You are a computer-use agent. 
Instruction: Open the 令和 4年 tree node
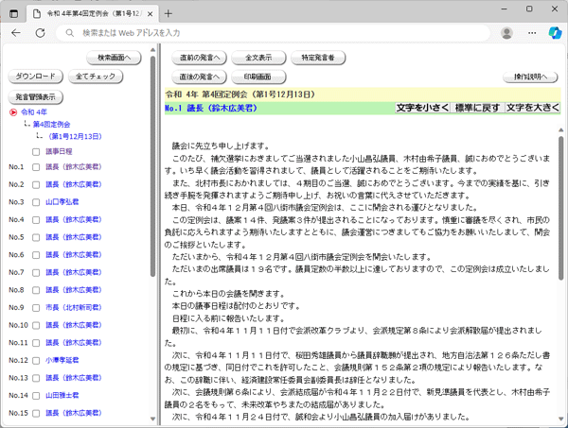pos(34,112)
